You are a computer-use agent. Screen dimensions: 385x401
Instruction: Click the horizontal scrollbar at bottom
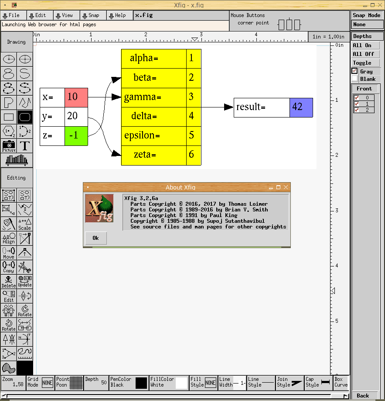pyautogui.click(x=175, y=396)
